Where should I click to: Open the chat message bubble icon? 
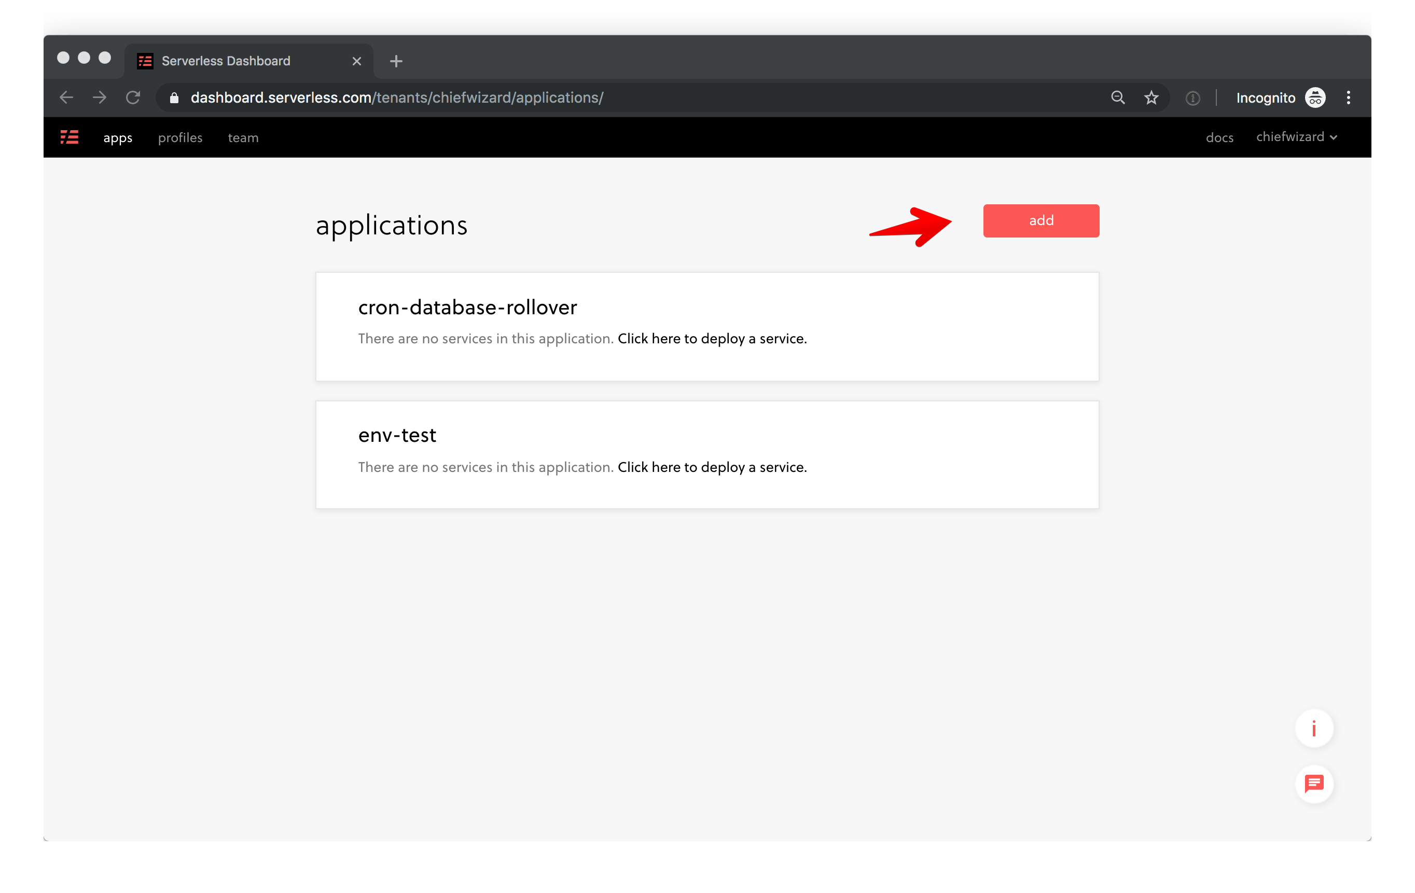click(1314, 784)
